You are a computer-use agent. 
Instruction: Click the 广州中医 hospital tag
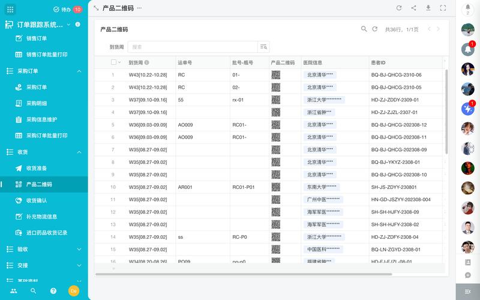pyautogui.click(x=323, y=200)
